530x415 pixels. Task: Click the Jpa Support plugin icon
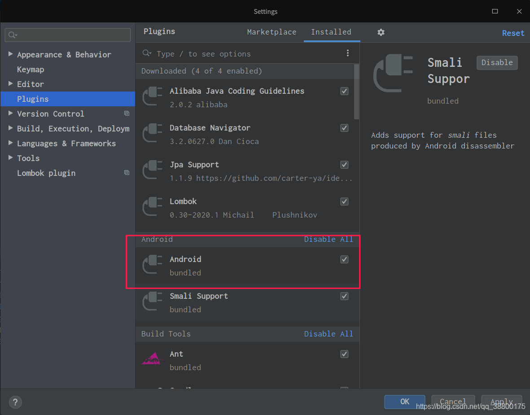click(x=153, y=169)
